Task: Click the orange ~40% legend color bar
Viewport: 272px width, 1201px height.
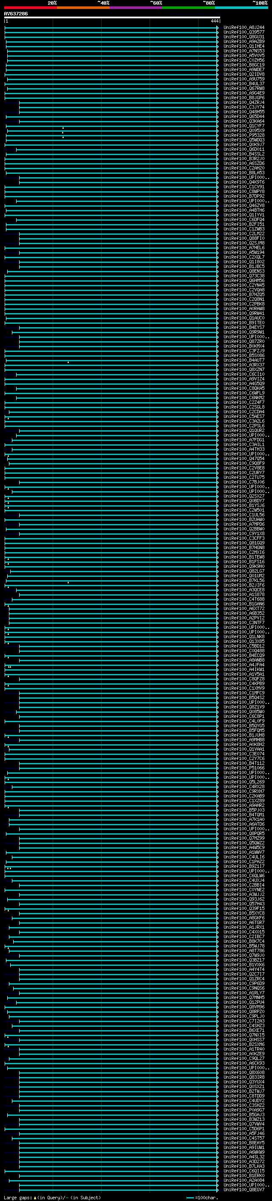Action: click(x=83, y=8)
